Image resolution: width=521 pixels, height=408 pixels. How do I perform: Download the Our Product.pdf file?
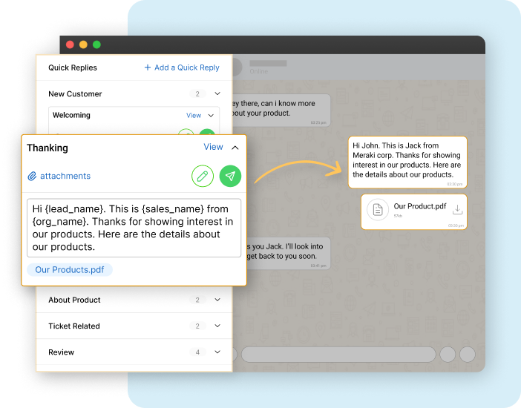pyautogui.click(x=458, y=210)
